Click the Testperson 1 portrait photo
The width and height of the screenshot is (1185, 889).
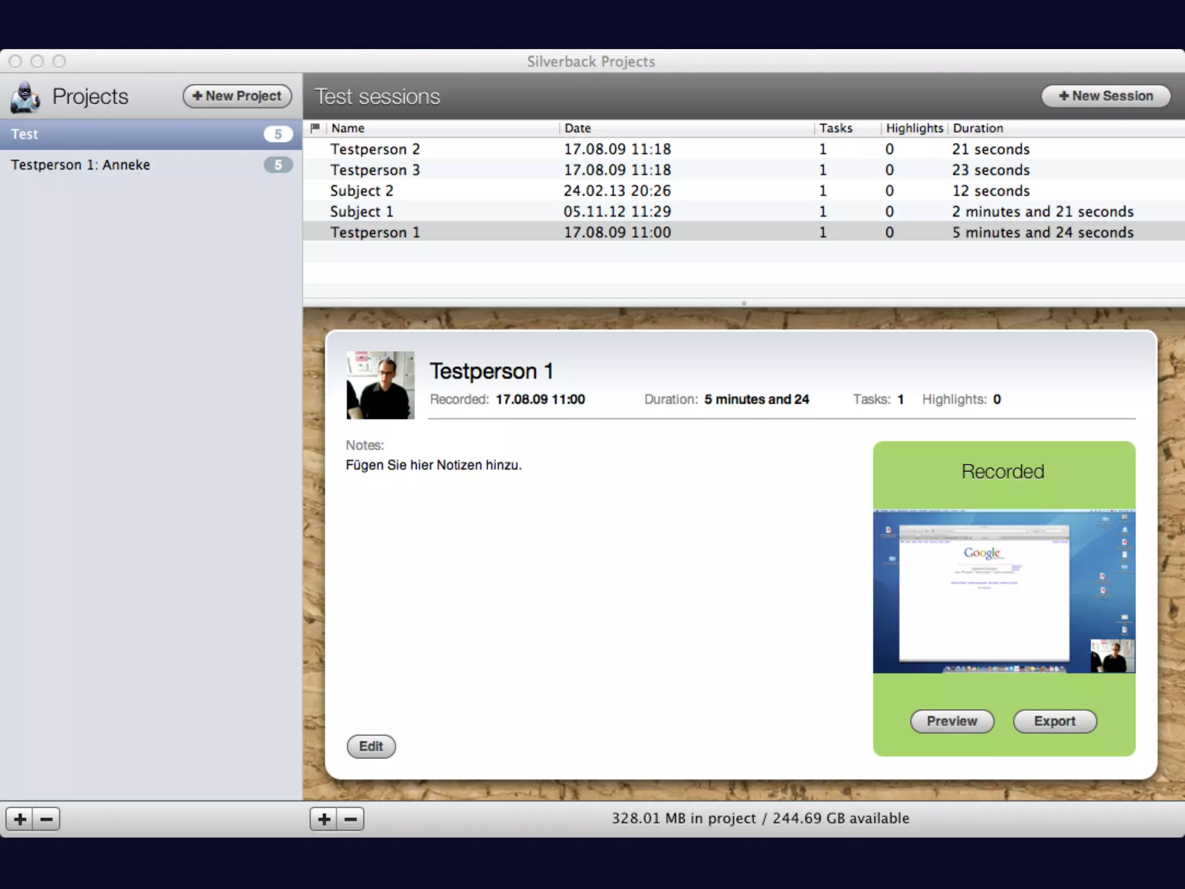click(380, 385)
